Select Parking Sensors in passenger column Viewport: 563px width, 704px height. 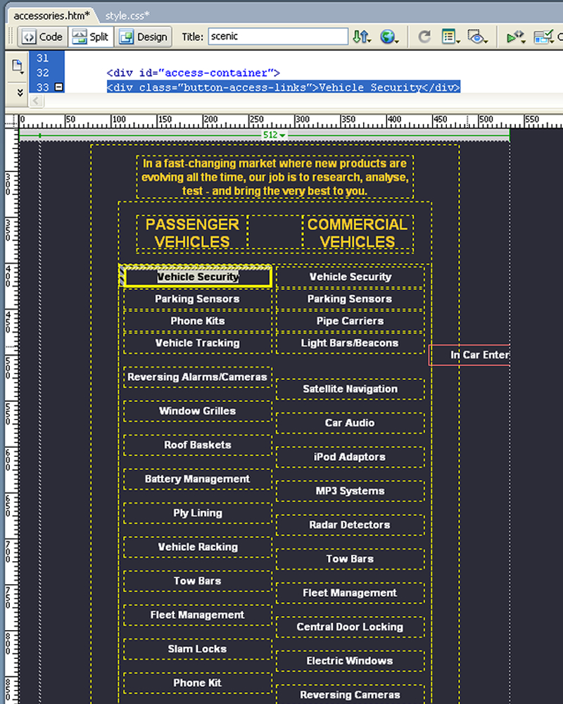[198, 298]
